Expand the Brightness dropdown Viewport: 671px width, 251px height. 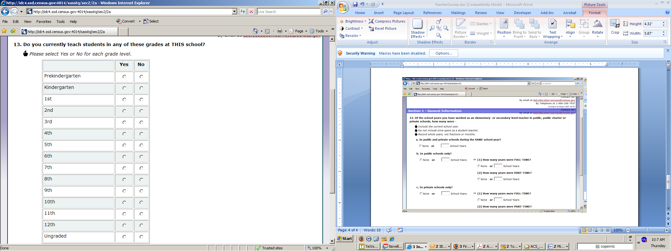click(353, 21)
